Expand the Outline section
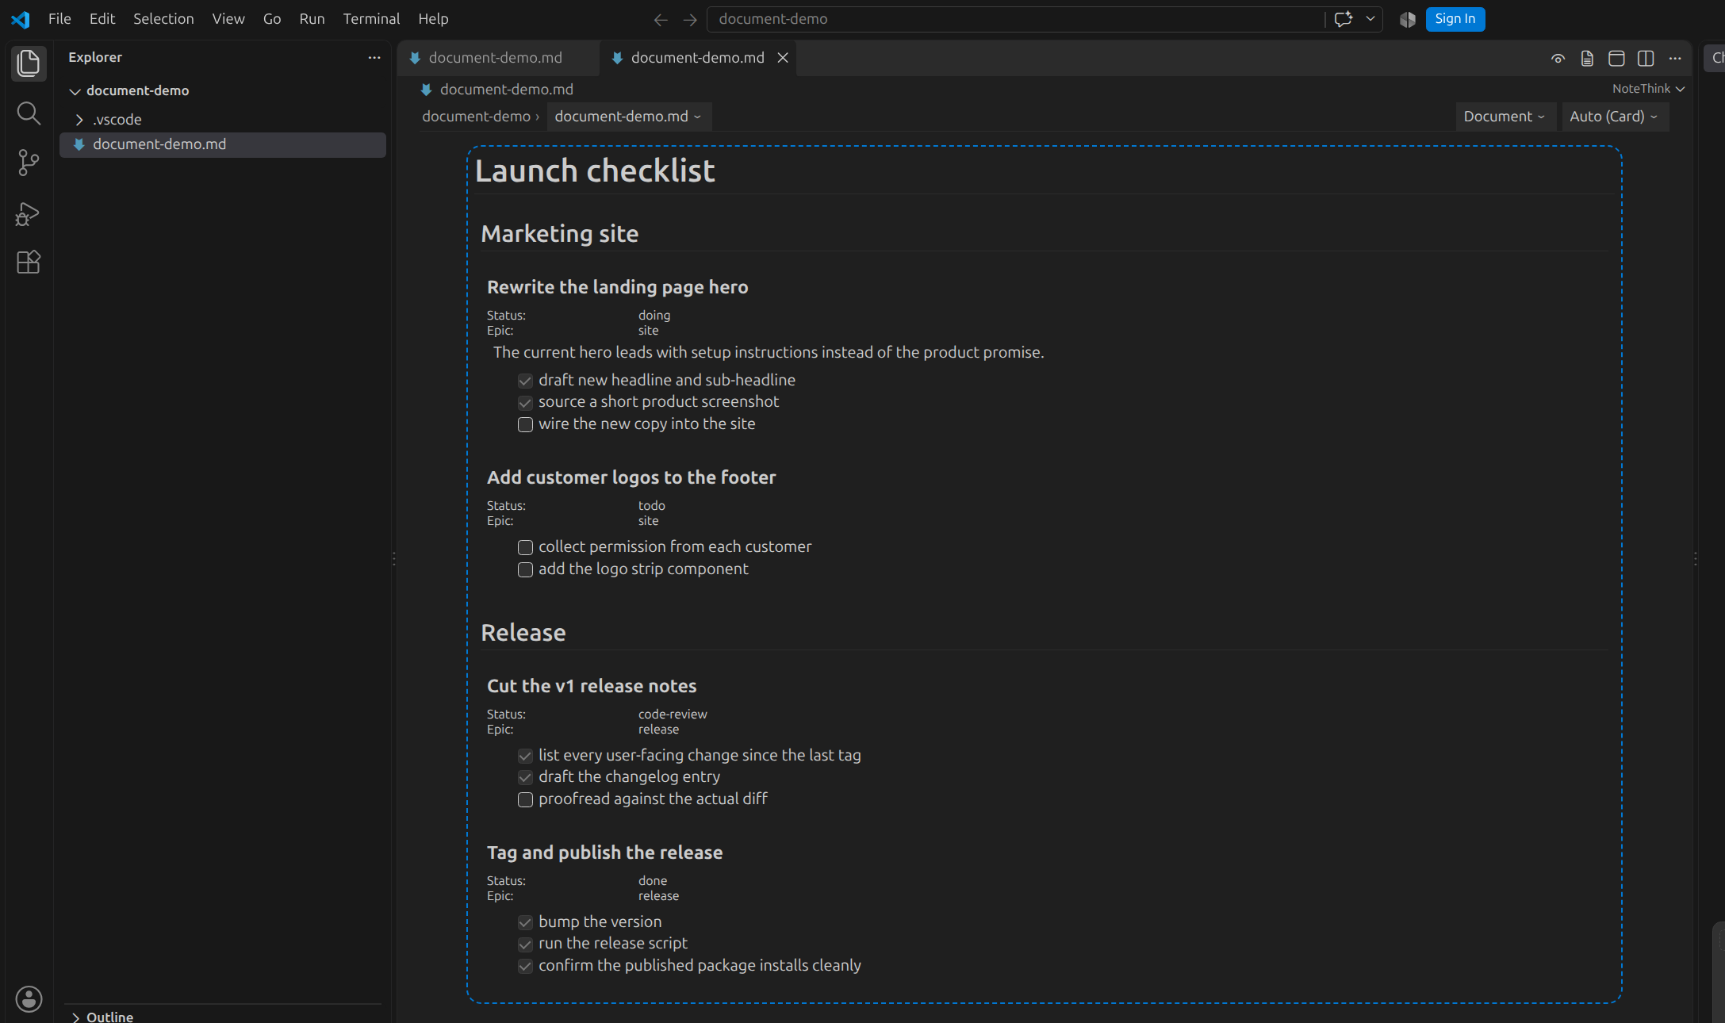Viewport: 1725px width, 1023px height. 75,1017
